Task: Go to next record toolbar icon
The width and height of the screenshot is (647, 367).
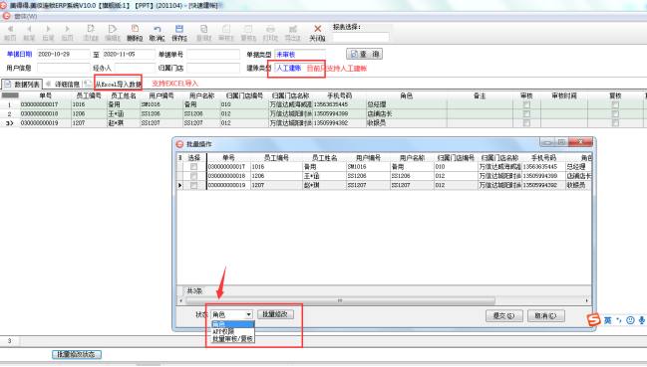Action: tap(48, 33)
